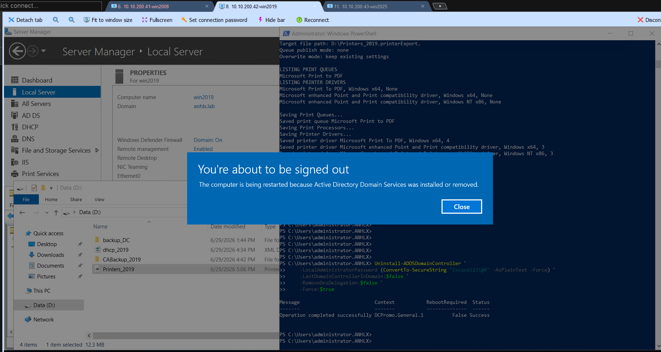Open Print Services in the sidebar
Viewport: 661px width, 352px height.
point(52,174)
